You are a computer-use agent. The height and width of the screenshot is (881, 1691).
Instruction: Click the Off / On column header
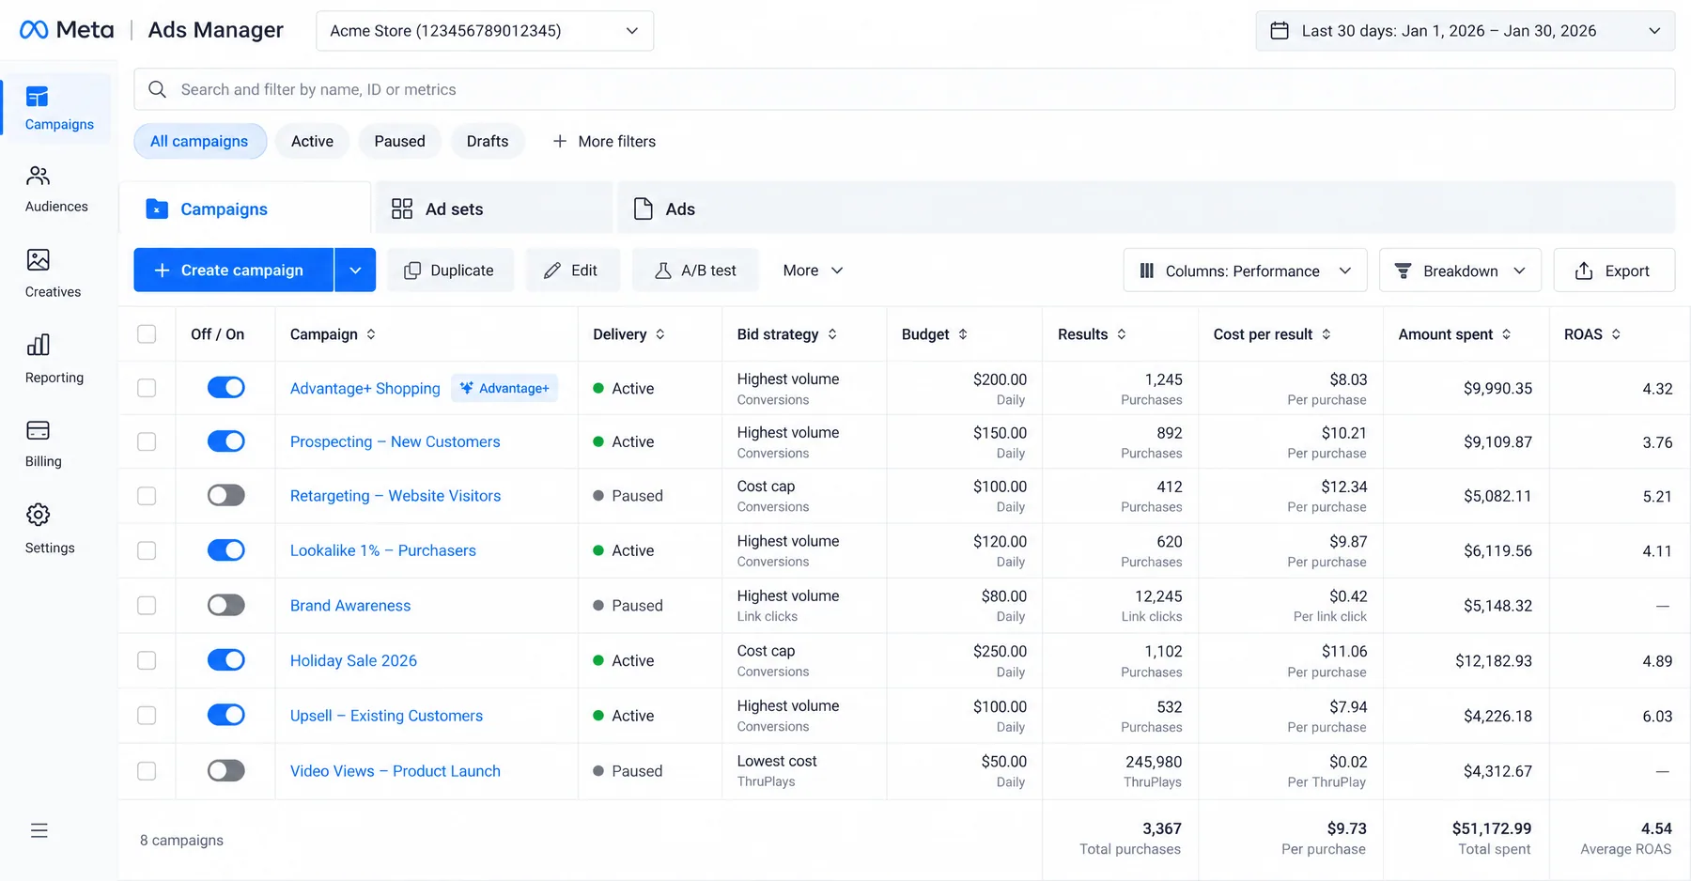tap(217, 334)
